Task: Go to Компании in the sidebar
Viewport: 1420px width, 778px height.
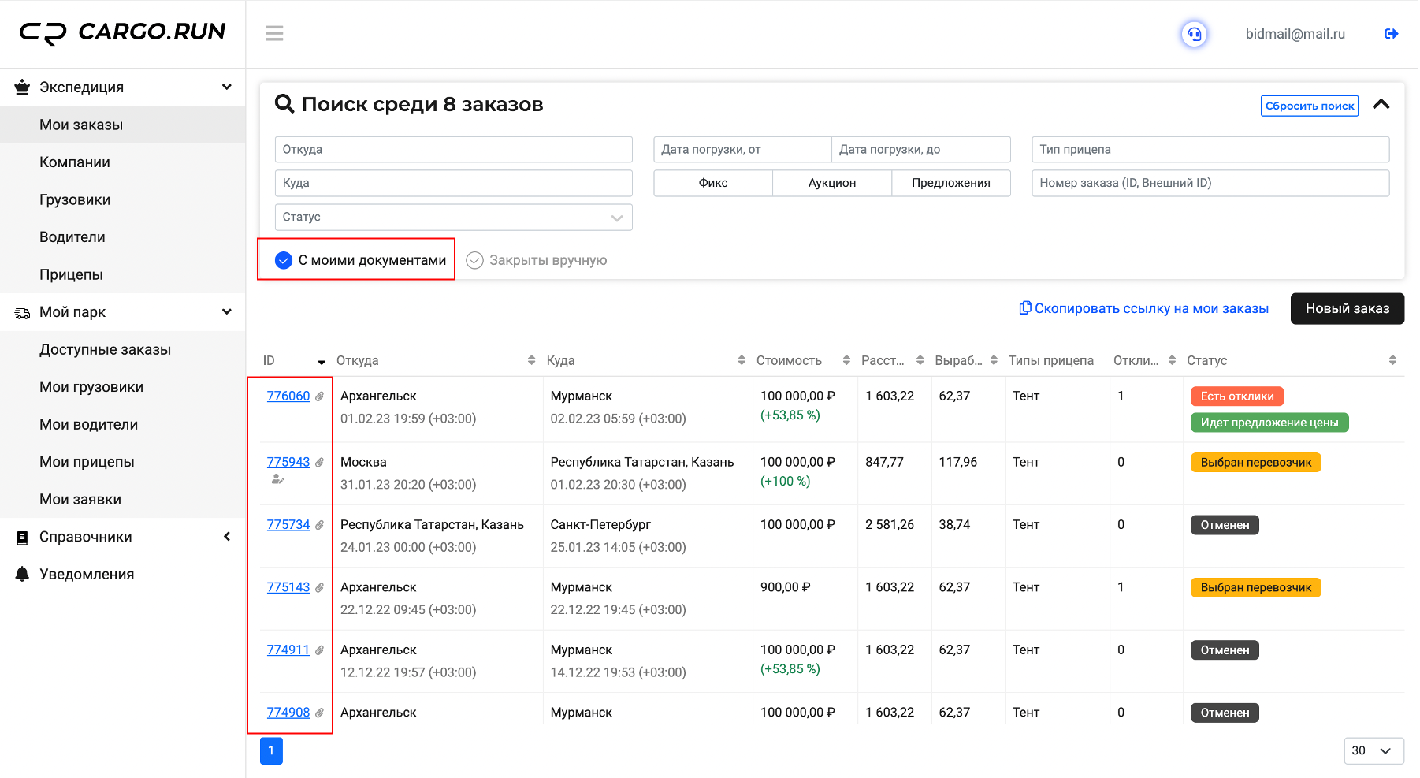Action: click(75, 162)
